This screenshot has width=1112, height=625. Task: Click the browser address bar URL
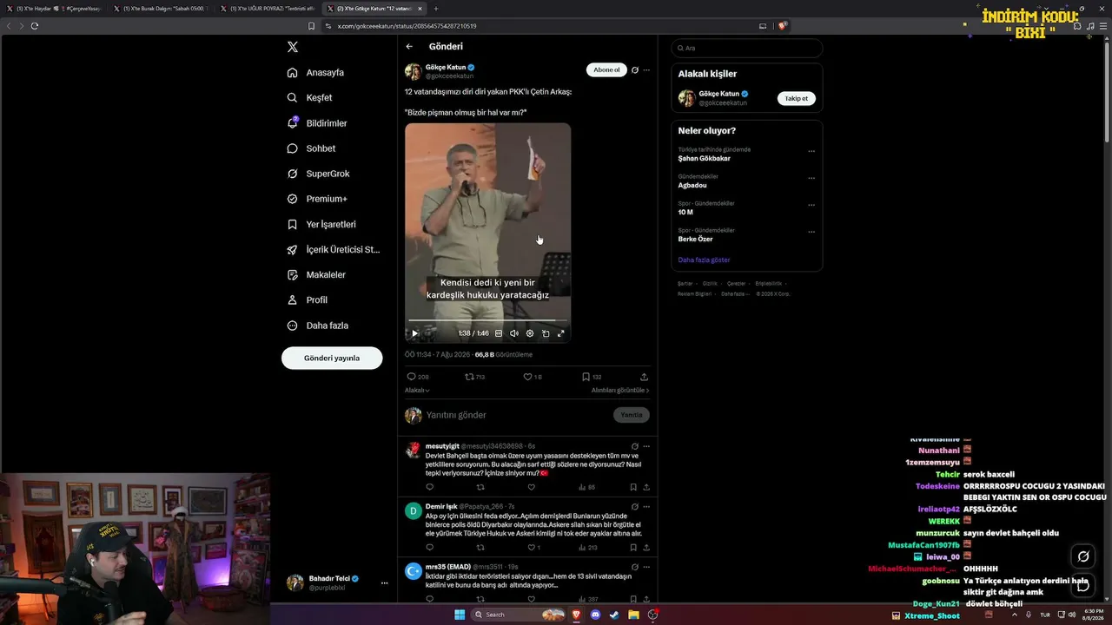coord(407,26)
